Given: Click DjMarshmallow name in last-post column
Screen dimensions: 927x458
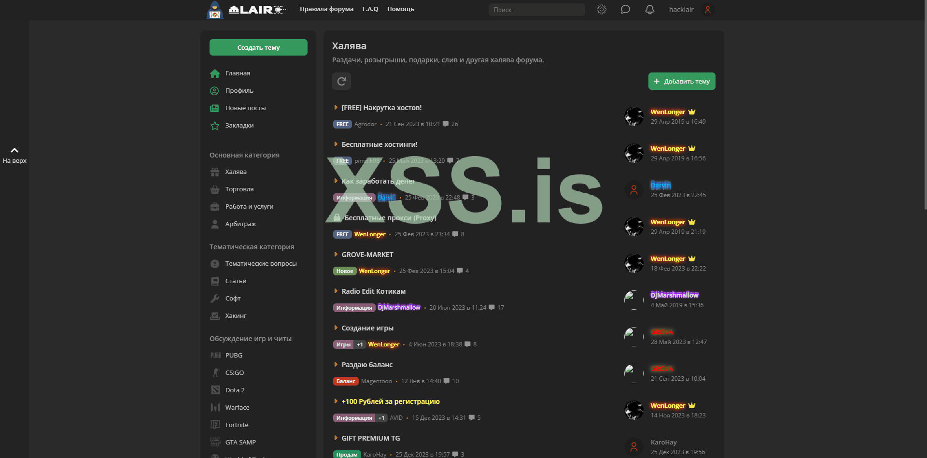Looking at the screenshot, I should point(674,295).
